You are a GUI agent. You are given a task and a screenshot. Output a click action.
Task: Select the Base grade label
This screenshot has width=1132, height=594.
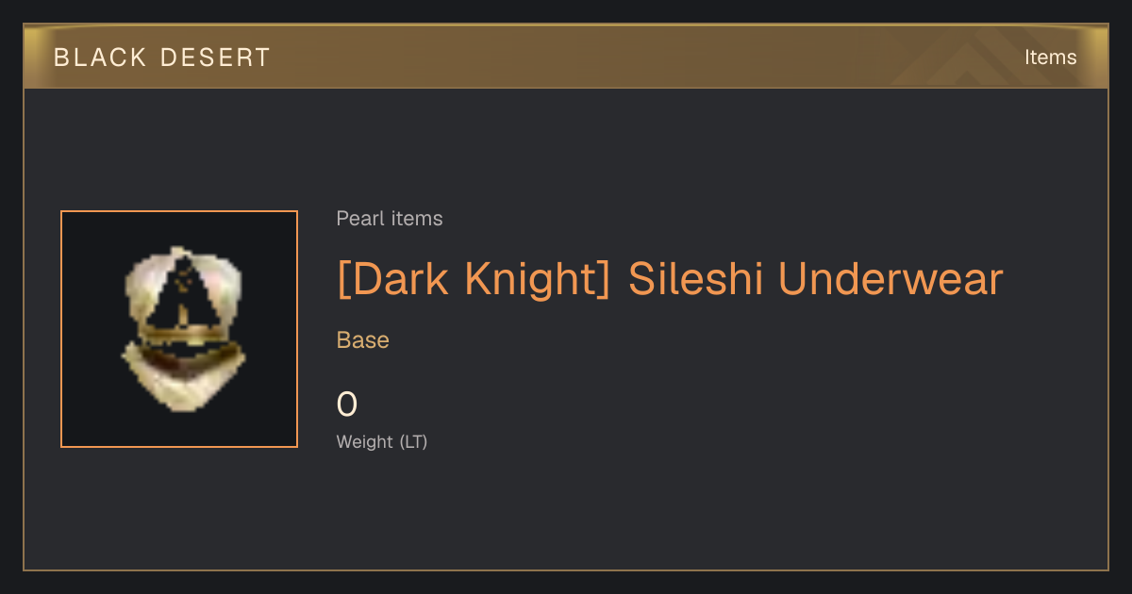point(363,340)
